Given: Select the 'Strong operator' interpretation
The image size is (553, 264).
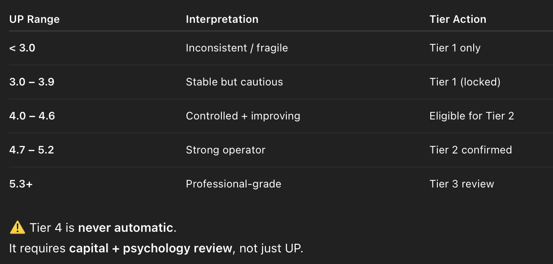Looking at the screenshot, I should (x=225, y=150).
